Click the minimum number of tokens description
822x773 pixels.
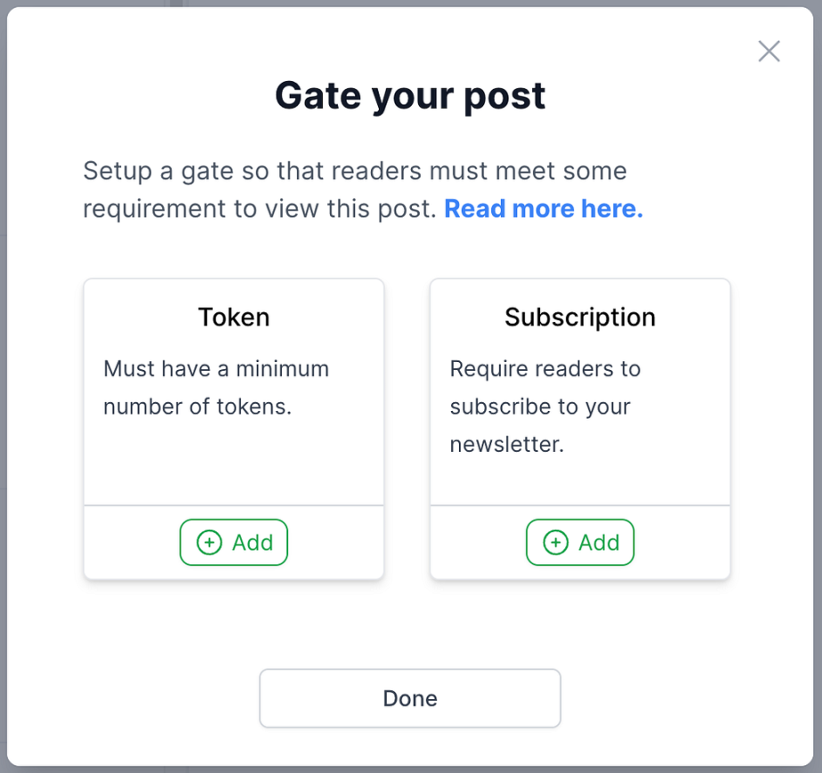coord(216,388)
